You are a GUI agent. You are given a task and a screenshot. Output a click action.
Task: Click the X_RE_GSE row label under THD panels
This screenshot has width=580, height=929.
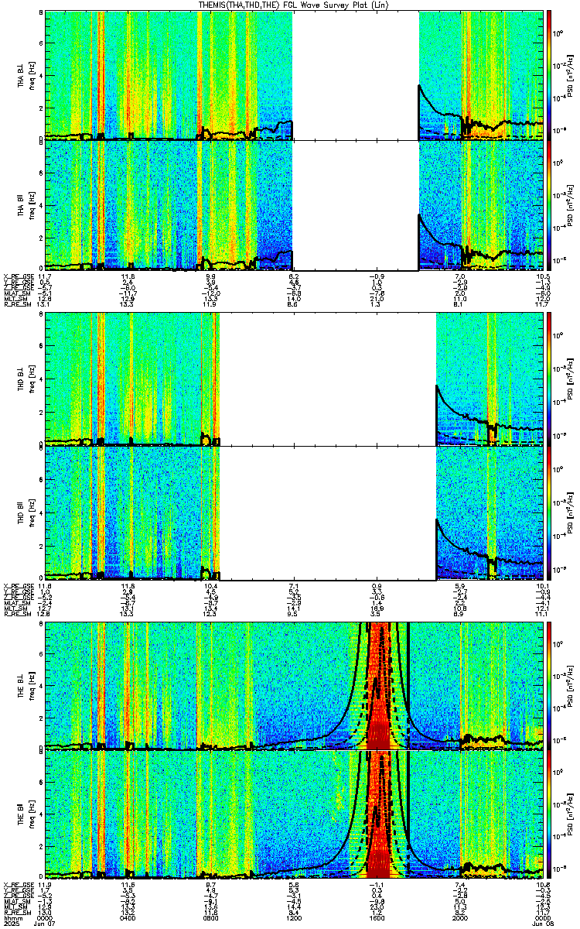click(x=17, y=585)
